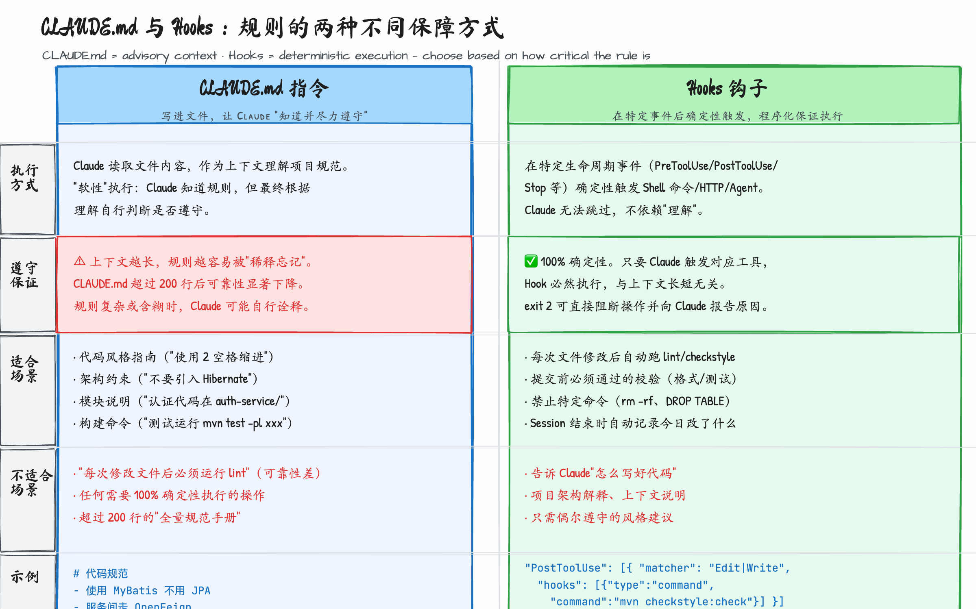Click the red bullet 告诉 Claude"怎么写好代码"

coord(600,473)
